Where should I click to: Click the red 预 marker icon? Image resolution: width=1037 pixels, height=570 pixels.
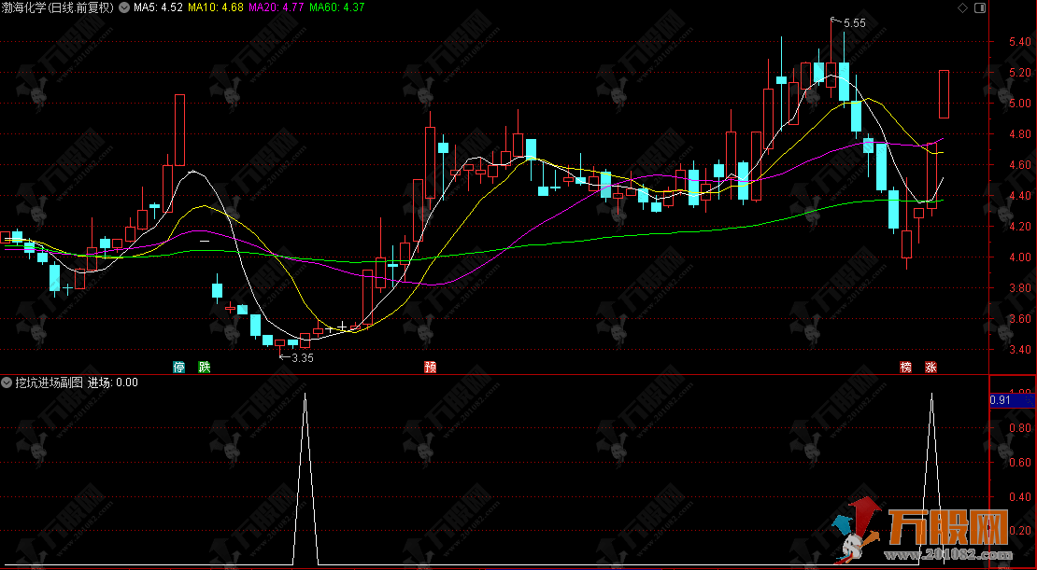coord(430,368)
